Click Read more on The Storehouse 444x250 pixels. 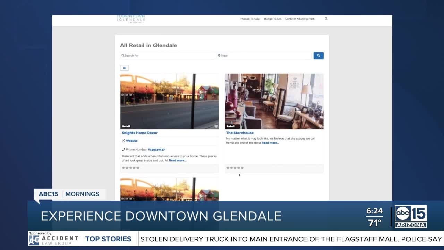click(270, 143)
